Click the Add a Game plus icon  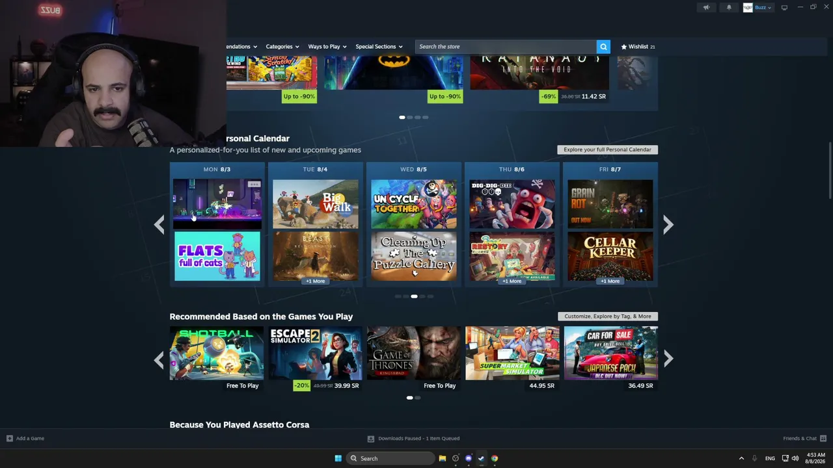9,438
